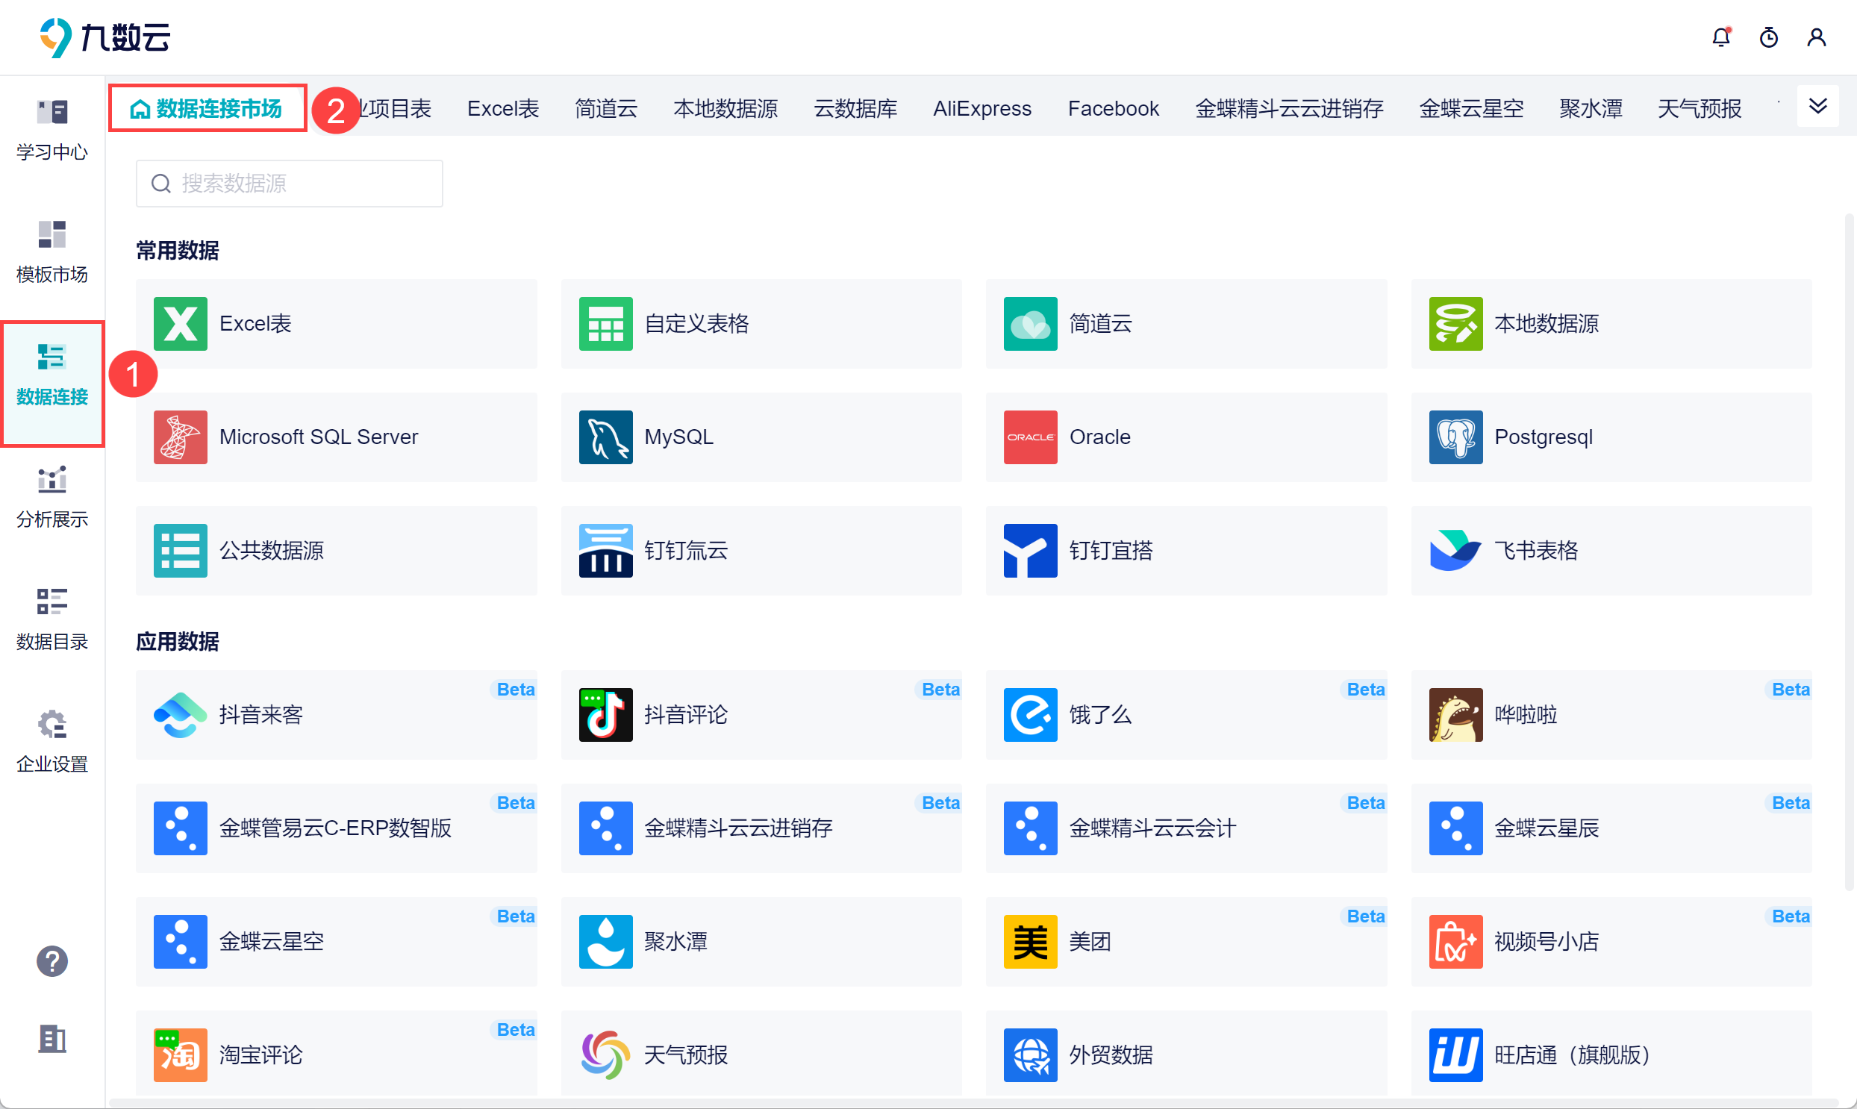
Task: Choose the Postgresql data source
Action: tap(1612, 437)
